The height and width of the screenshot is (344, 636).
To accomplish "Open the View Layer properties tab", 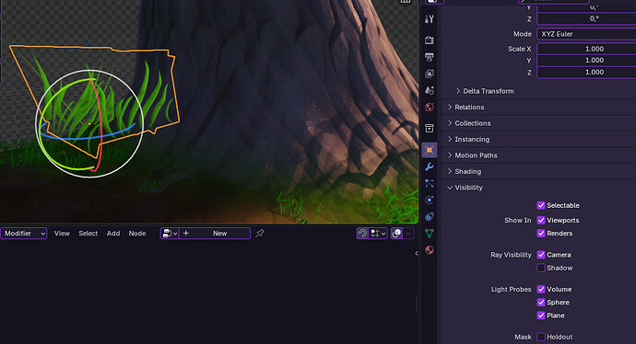I will pyautogui.click(x=430, y=74).
